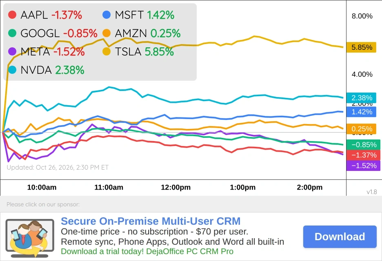
Task: Select the TSLA 5.85% value tag
Action: point(362,47)
